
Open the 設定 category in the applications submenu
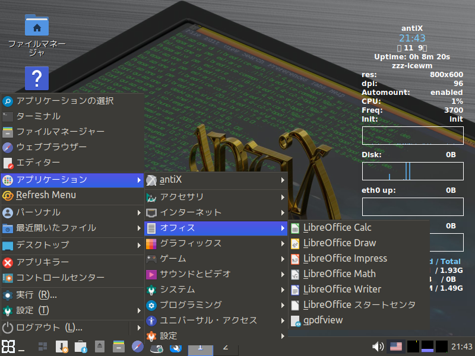click(216, 336)
